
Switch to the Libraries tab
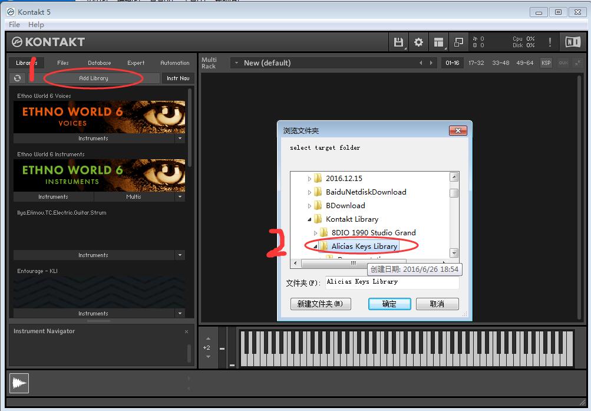tap(27, 63)
